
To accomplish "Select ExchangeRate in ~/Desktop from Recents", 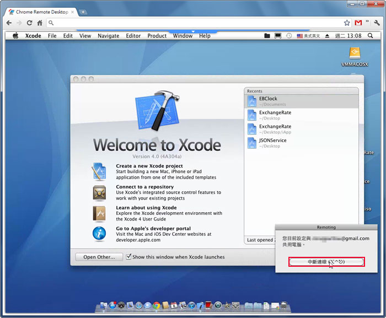I will point(301,115).
